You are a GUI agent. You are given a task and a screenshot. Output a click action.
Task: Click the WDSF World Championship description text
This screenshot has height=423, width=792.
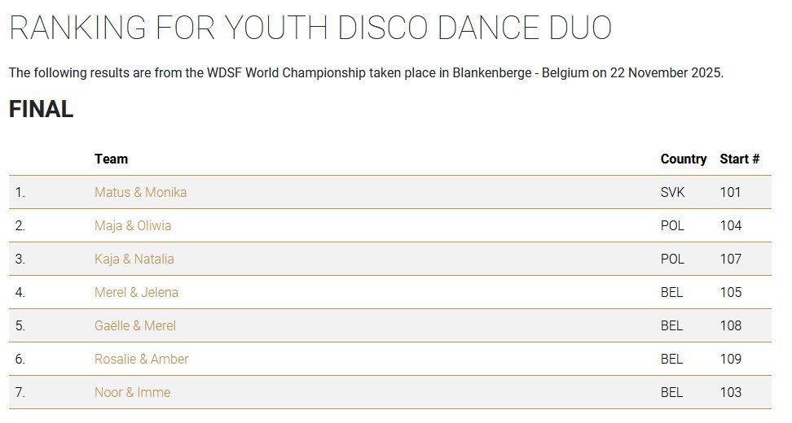point(366,72)
